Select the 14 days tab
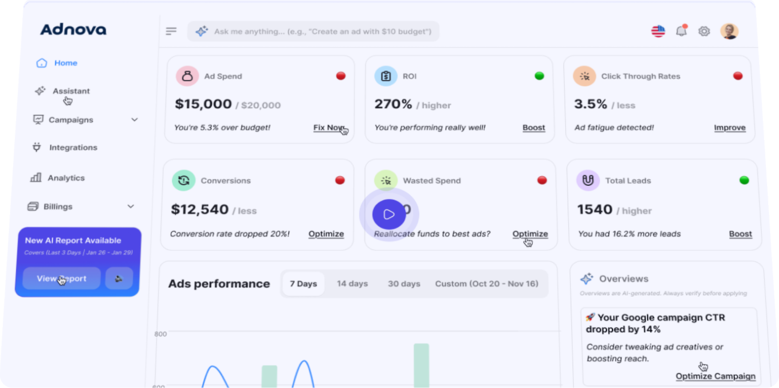This screenshot has width=779, height=388. [352, 284]
